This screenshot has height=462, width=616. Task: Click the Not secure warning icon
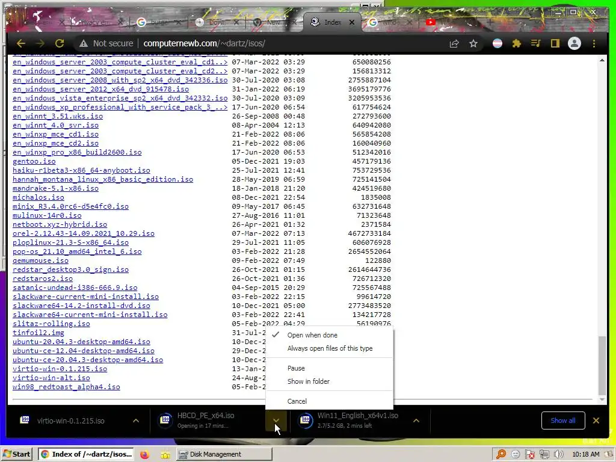coord(83,43)
